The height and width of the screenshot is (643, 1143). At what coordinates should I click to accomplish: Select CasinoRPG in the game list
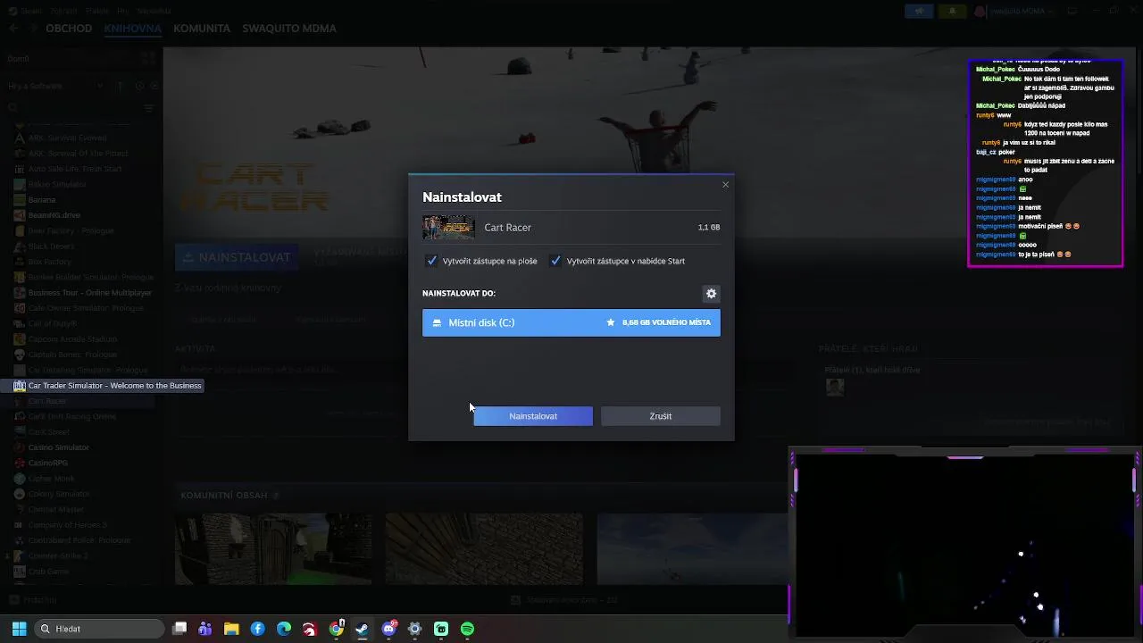pos(47,463)
